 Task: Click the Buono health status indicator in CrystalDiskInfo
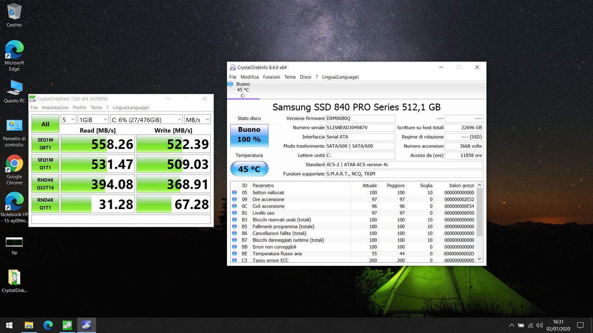(x=249, y=134)
